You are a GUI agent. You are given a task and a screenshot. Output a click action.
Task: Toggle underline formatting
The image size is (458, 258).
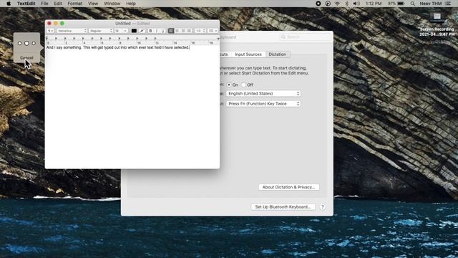click(x=162, y=31)
